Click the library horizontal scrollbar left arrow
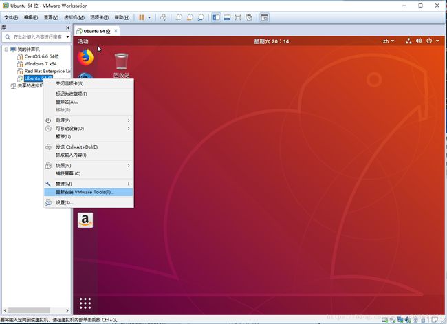This screenshot has width=447, height=324. (5, 310)
